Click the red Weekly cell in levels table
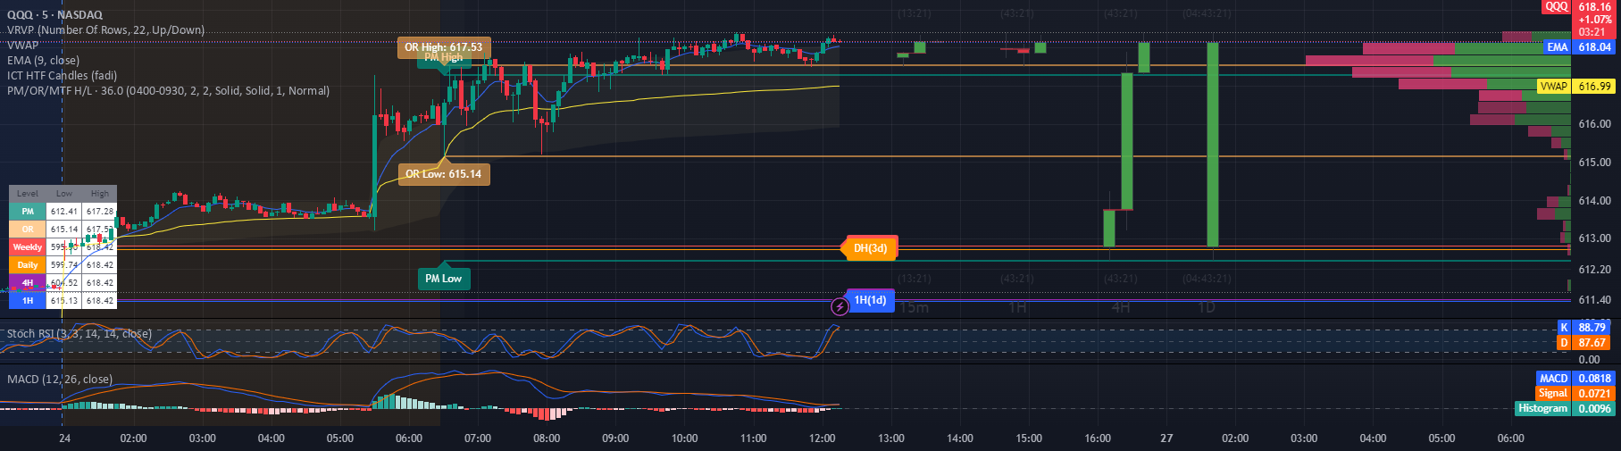 pos(28,247)
